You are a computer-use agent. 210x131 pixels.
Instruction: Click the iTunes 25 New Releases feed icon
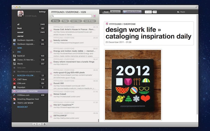14,60
